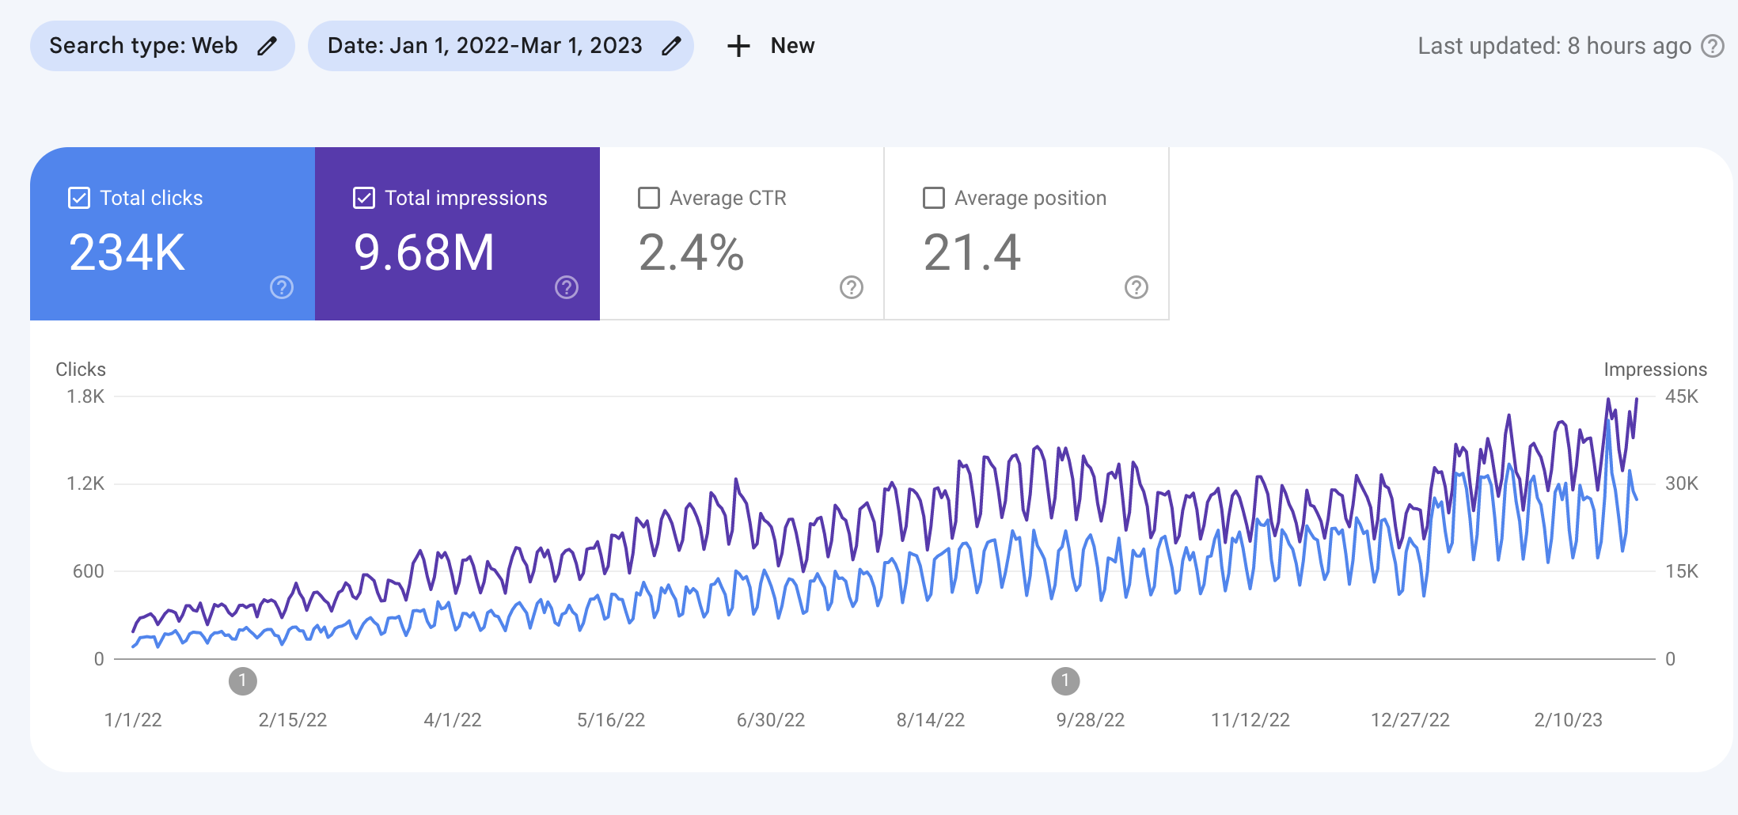The height and width of the screenshot is (815, 1738).
Task: Open the help icon in Total impressions card
Action: pyautogui.click(x=567, y=287)
